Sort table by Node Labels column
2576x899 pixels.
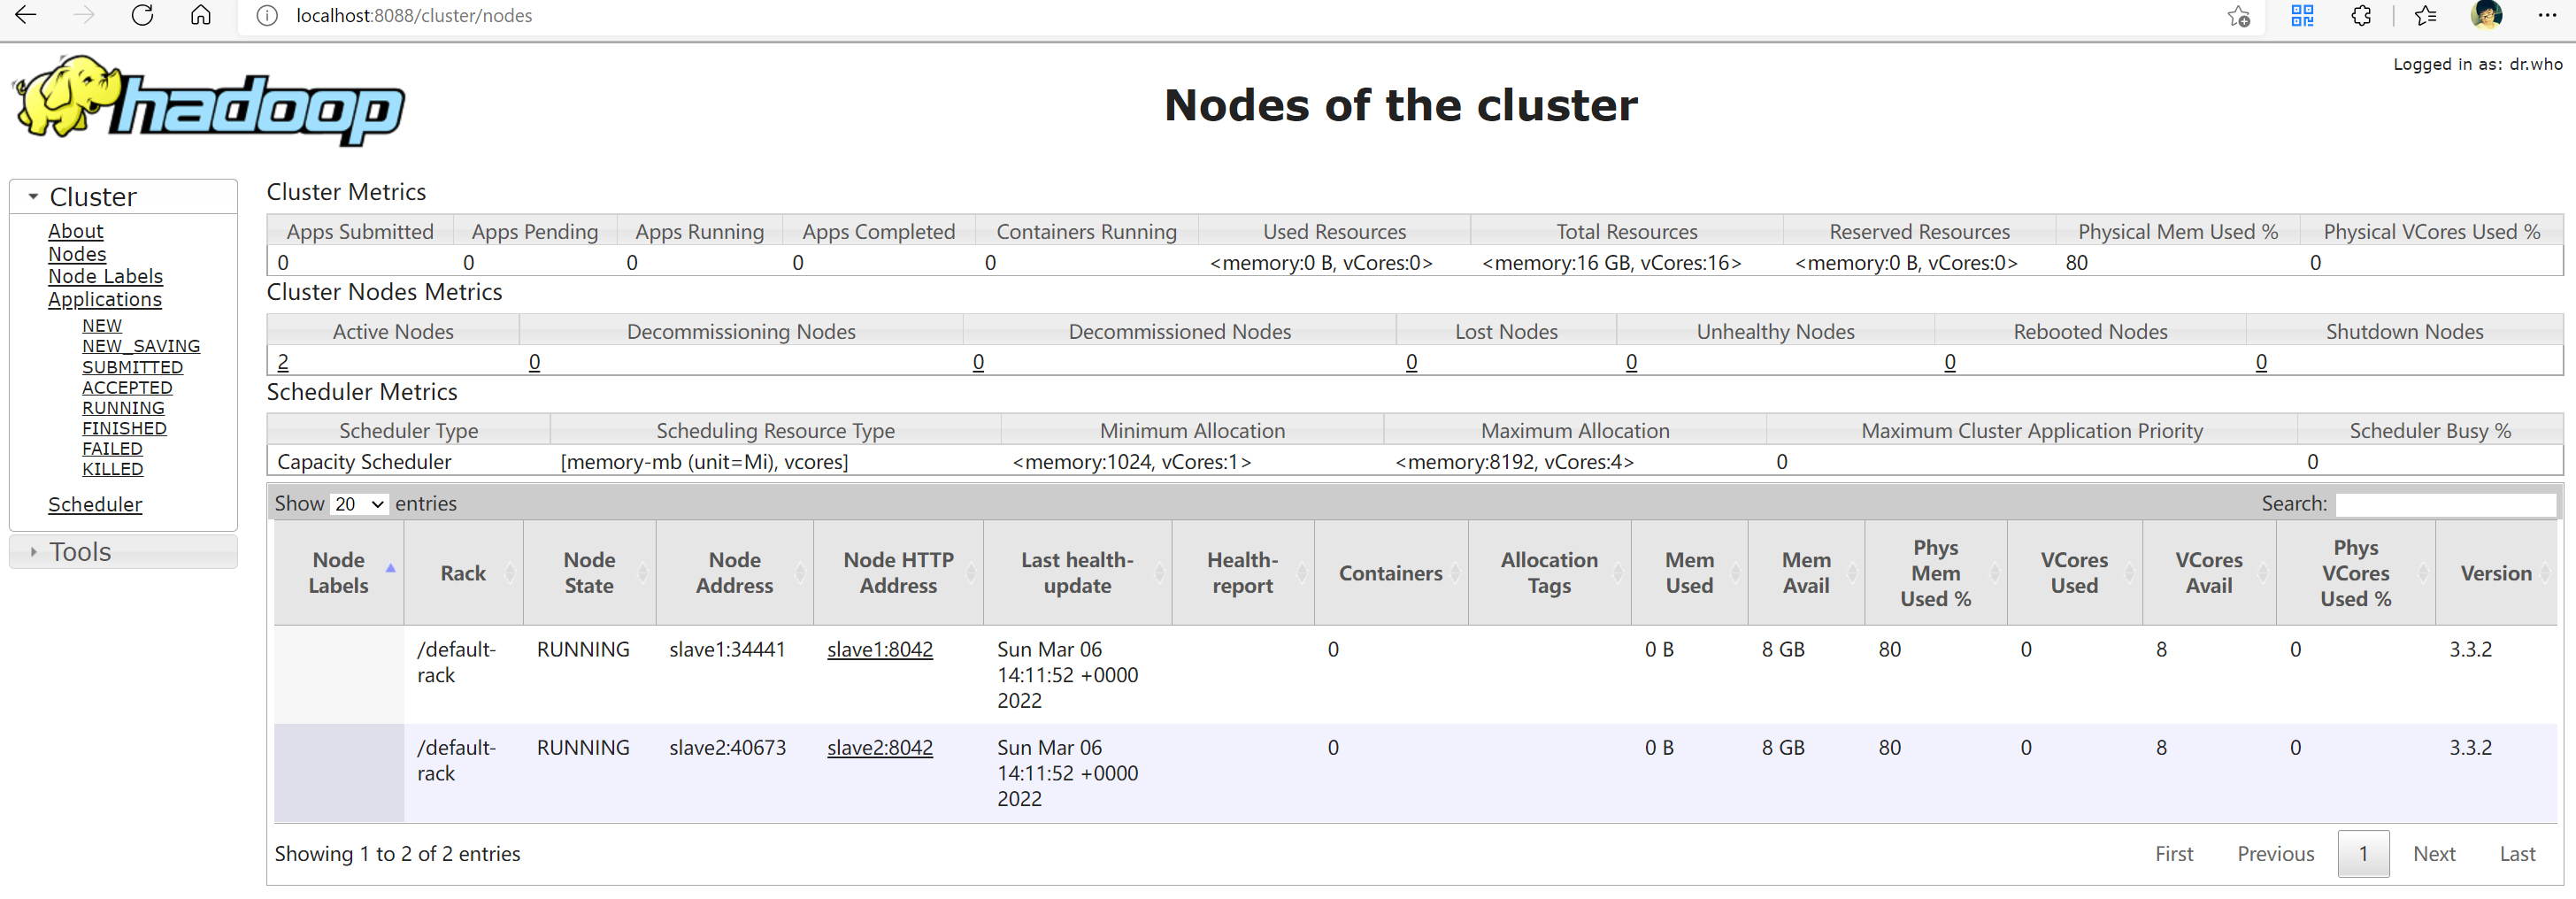pyautogui.click(x=339, y=573)
